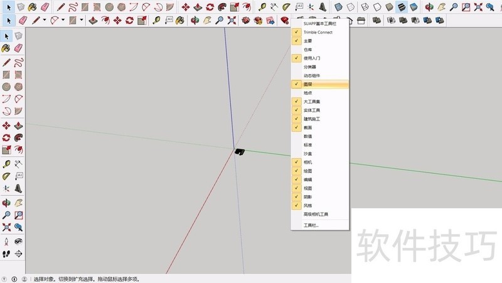Uncheck the highlighted 图层 toolbar entry
This screenshot has width=502, height=283.
pyautogui.click(x=319, y=84)
